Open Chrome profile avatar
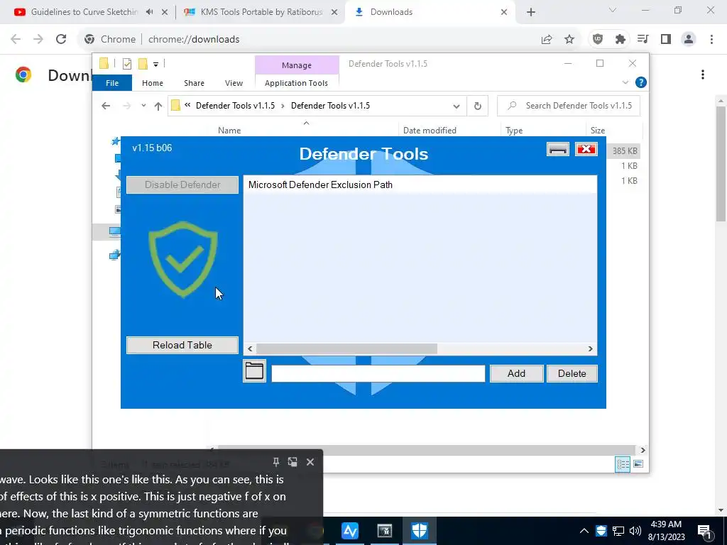The width and height of the screenshot is (727, 545). point(689,40)
